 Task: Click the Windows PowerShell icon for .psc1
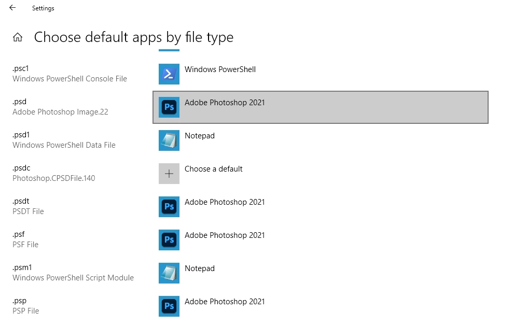[x=169, y=74]
